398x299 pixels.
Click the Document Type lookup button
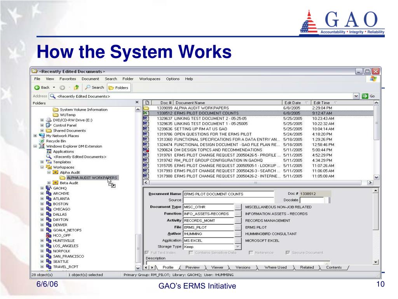coord(237,207)
